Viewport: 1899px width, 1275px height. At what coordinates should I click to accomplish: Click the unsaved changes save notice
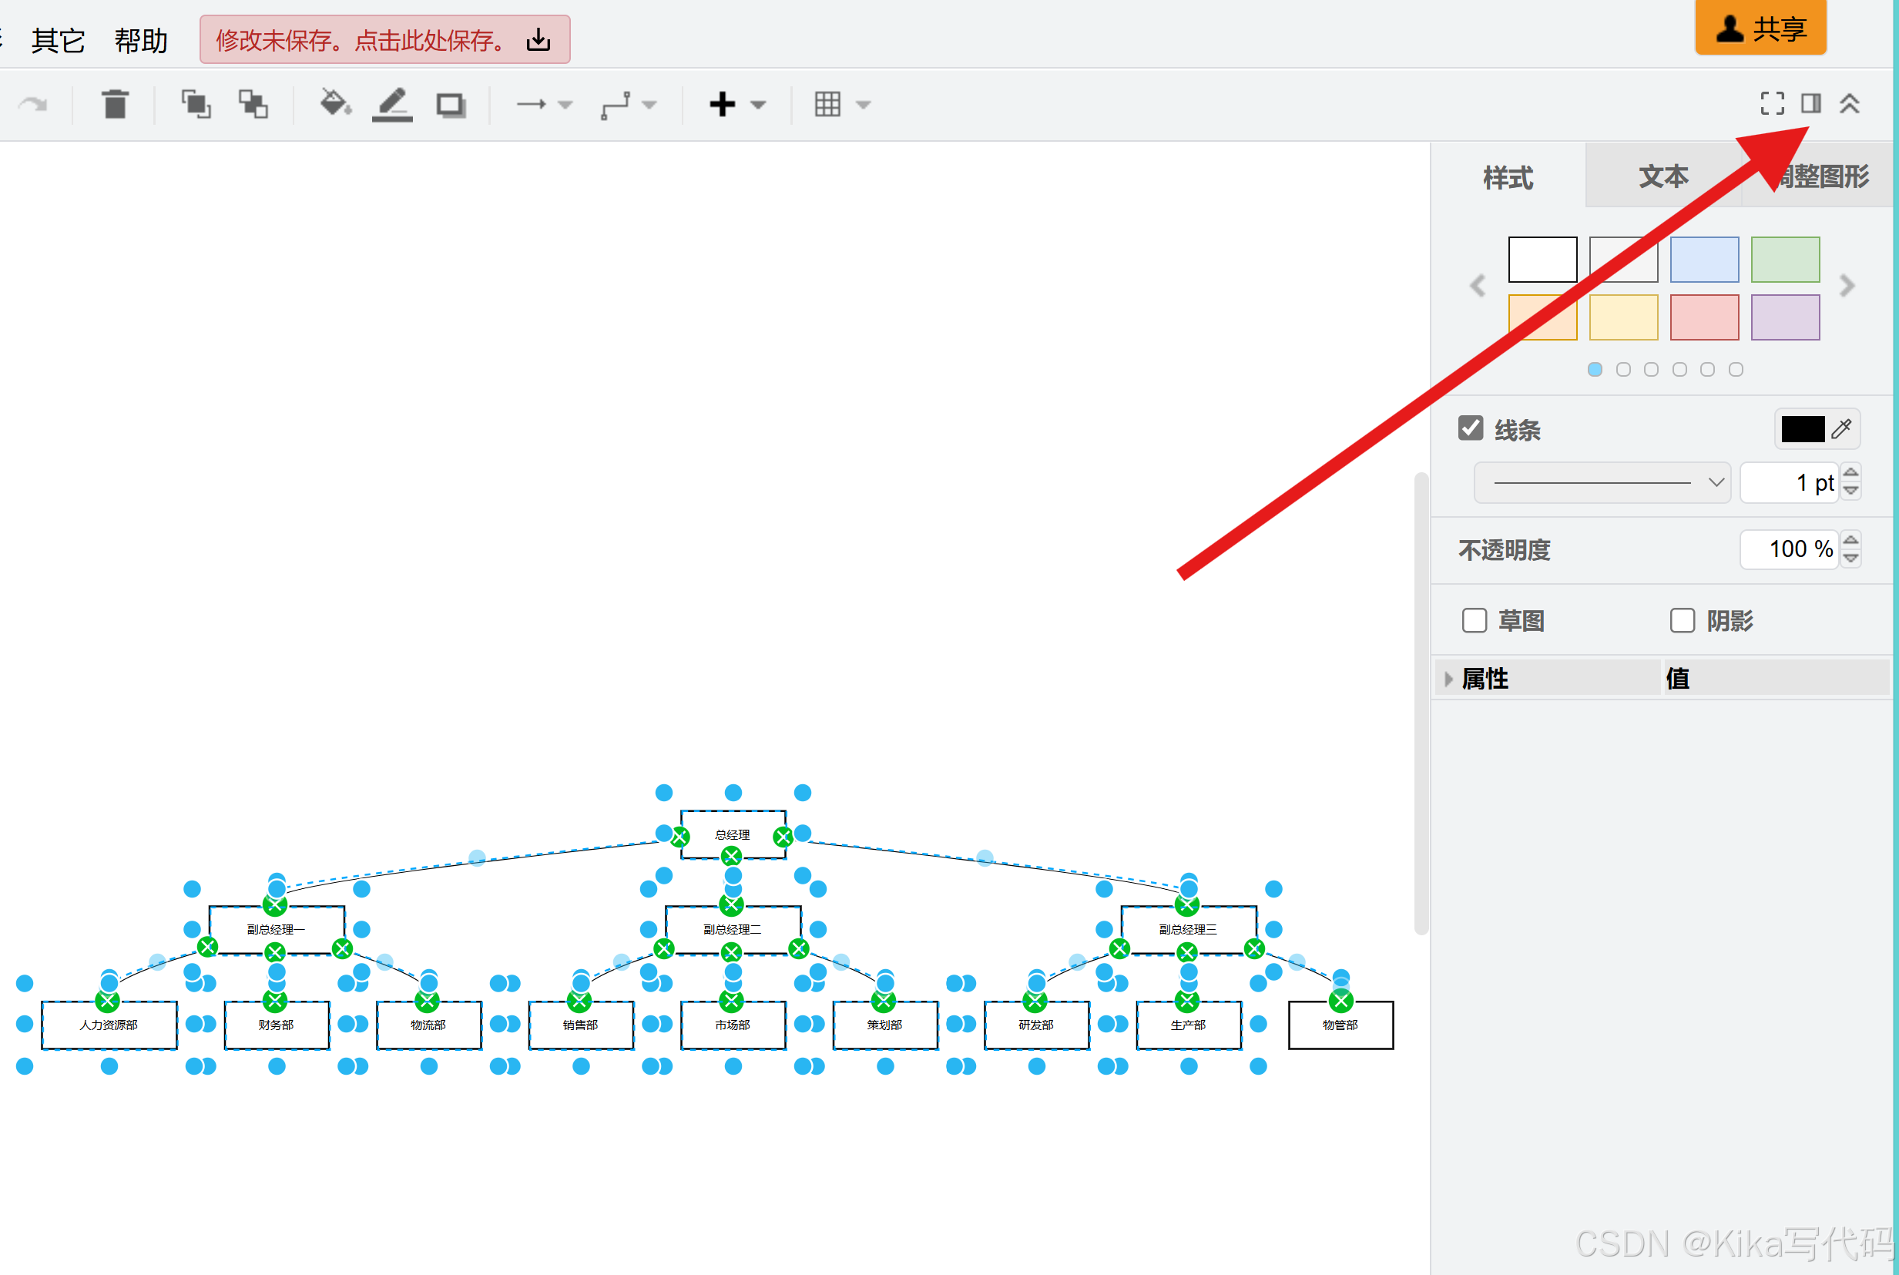point(384,40)
